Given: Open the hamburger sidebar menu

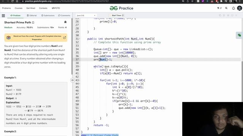Looking at the screenshot, I should [x=3, y=15].
